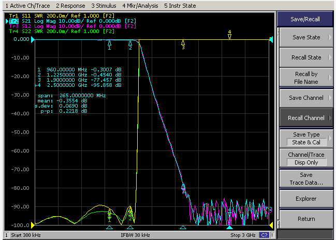Click s.dev statistic 0.0690 dB

pos(61,106)
